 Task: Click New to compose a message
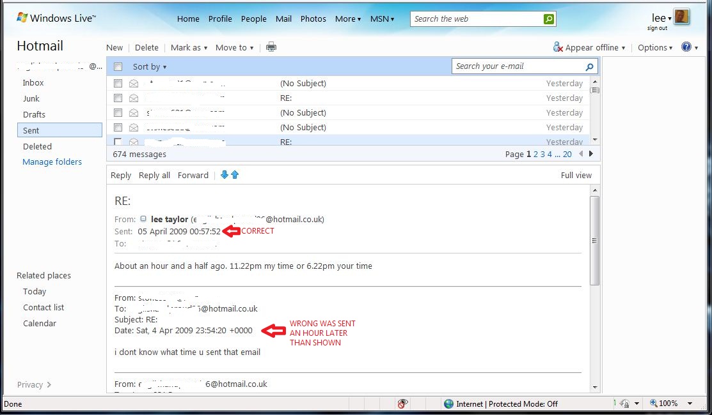point(115,47)
